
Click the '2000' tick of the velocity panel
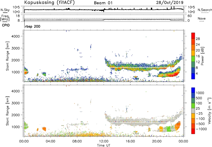click(x=16, y=115)
